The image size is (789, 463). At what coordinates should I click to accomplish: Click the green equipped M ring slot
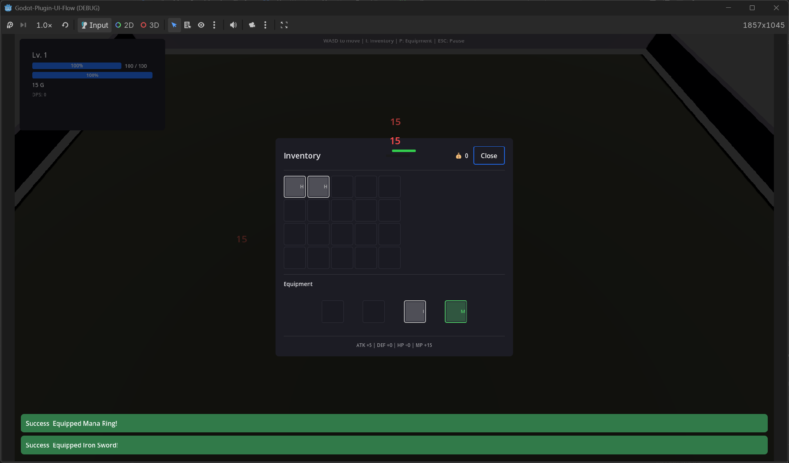[x=456, y=311]
